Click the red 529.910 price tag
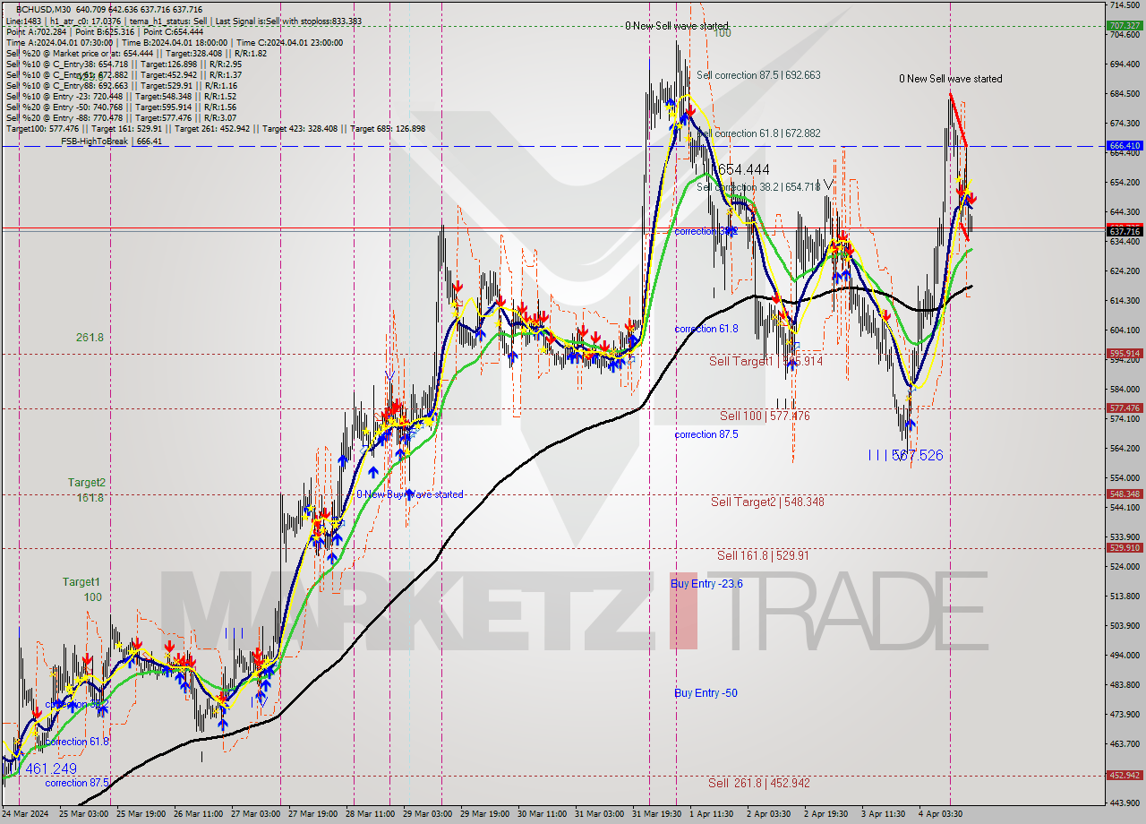This screenshot has width=1146, height=824. [1125, 548]
